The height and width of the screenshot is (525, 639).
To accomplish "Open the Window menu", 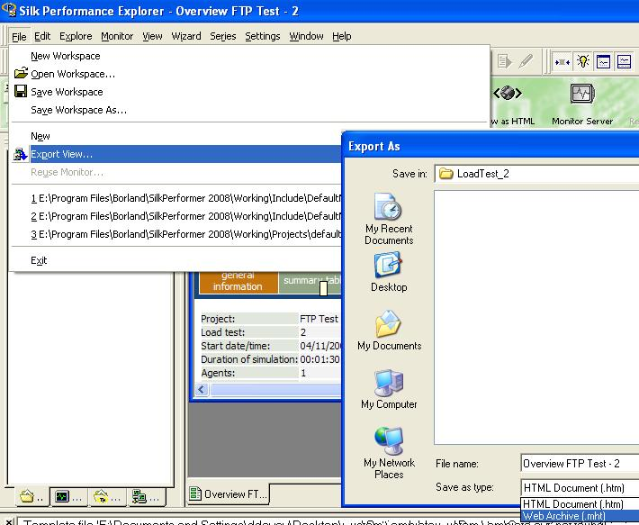I will (x=307, y=36).
